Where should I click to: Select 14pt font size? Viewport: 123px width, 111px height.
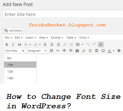pos(20,78)
